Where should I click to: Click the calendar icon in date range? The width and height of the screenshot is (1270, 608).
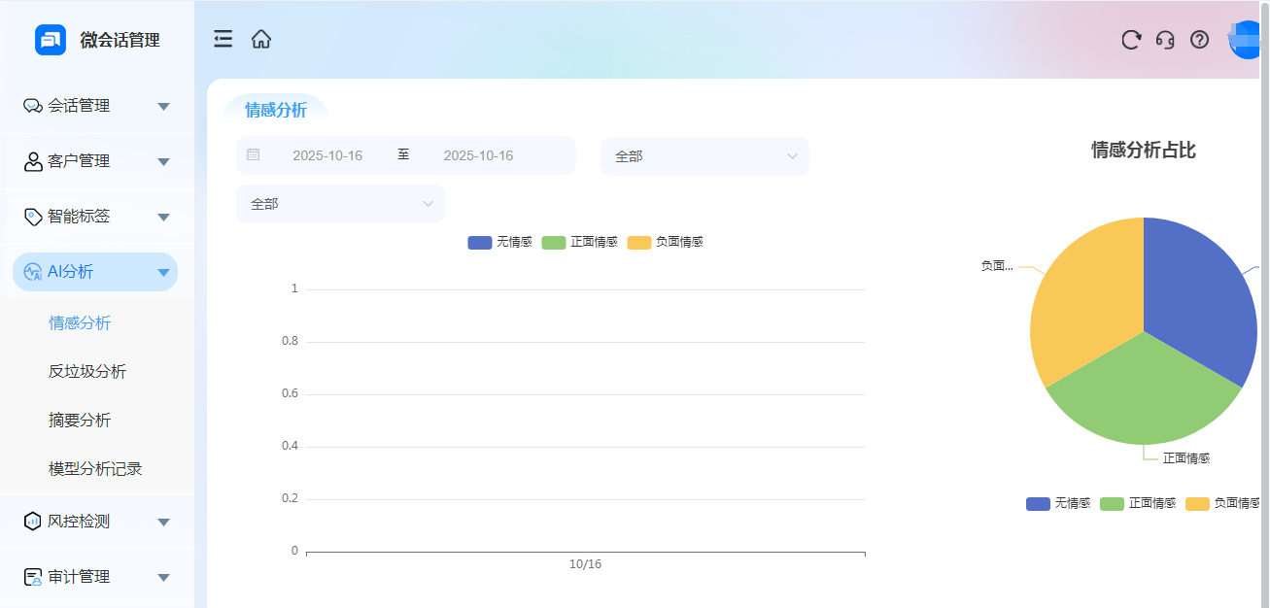(x=254, y=155)
